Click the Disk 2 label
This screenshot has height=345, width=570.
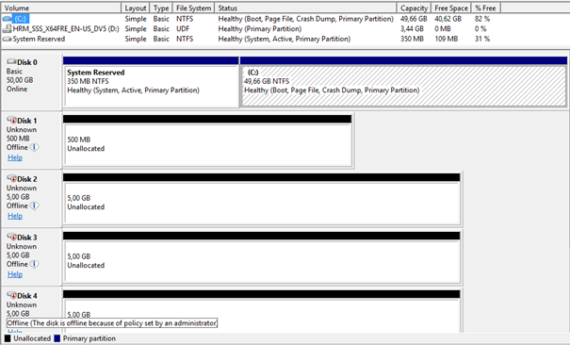pos(27,179)
